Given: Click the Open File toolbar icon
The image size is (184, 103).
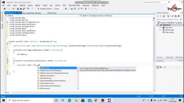Looking at the screenshot, I should (x=18, y=9).
